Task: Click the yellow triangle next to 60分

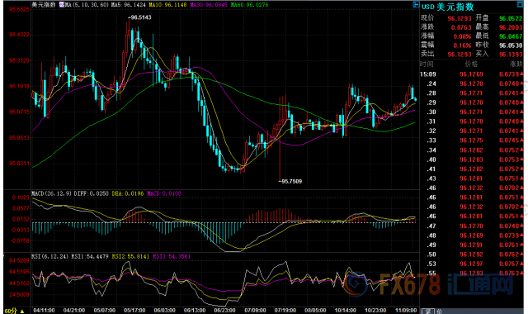Action: pyautogui.click(x=22, y=311)
